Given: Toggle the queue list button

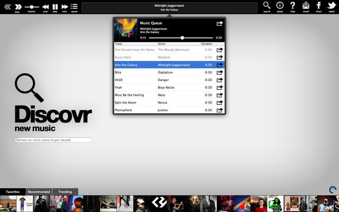Looking at the screenshot, I should (74, 7).
